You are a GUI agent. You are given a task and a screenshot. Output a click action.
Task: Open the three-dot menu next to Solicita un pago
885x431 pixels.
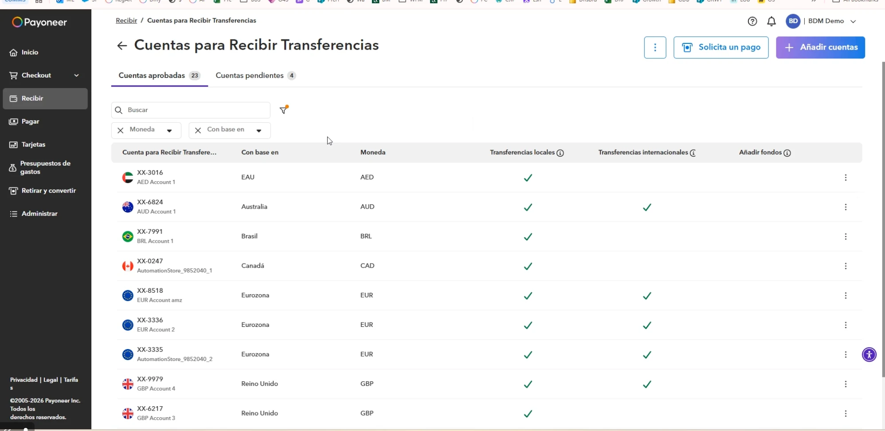655,47
